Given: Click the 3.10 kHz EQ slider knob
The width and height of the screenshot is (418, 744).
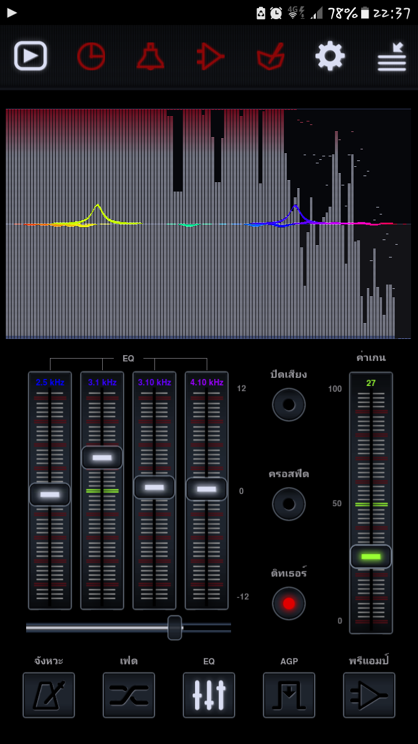Looking at the screenshot, I should click(154, 488).
